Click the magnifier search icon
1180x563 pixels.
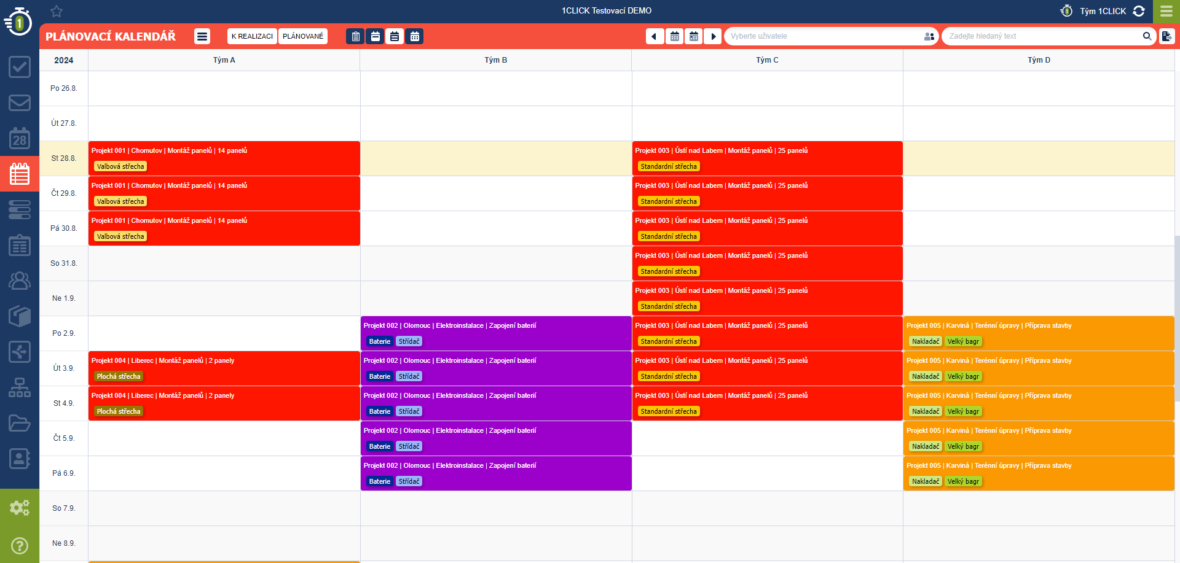pyautogui.click(x=1147, y=36)
